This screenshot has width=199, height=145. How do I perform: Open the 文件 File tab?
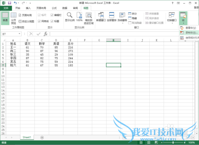coord(6,8)
